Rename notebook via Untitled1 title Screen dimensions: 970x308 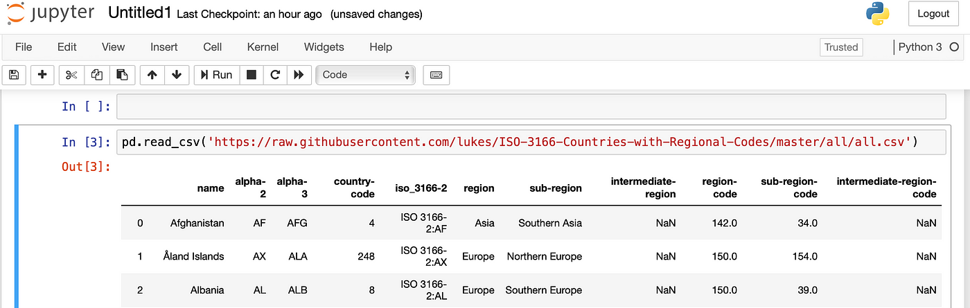pos(139,13)
